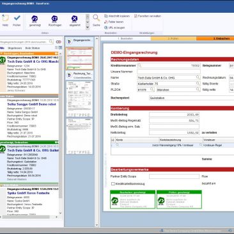
Task: Select the Eingangsrechnung document item in thumbnails
Action: (79, 41)
